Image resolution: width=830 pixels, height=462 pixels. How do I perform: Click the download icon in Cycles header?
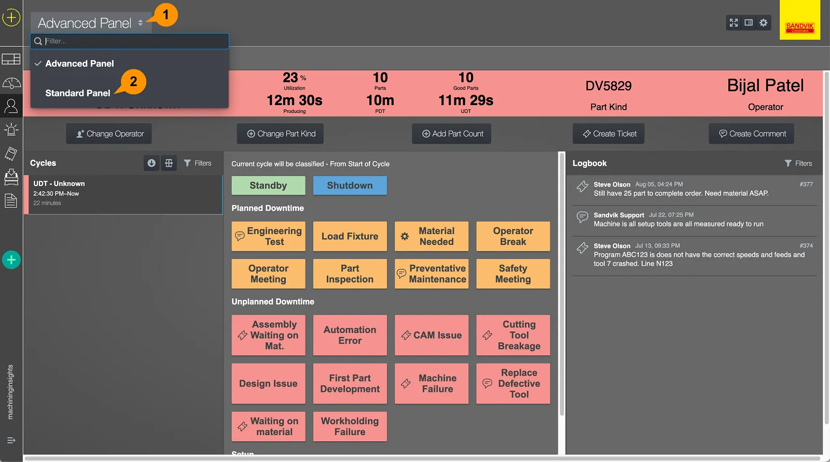(x=151, y=163)
